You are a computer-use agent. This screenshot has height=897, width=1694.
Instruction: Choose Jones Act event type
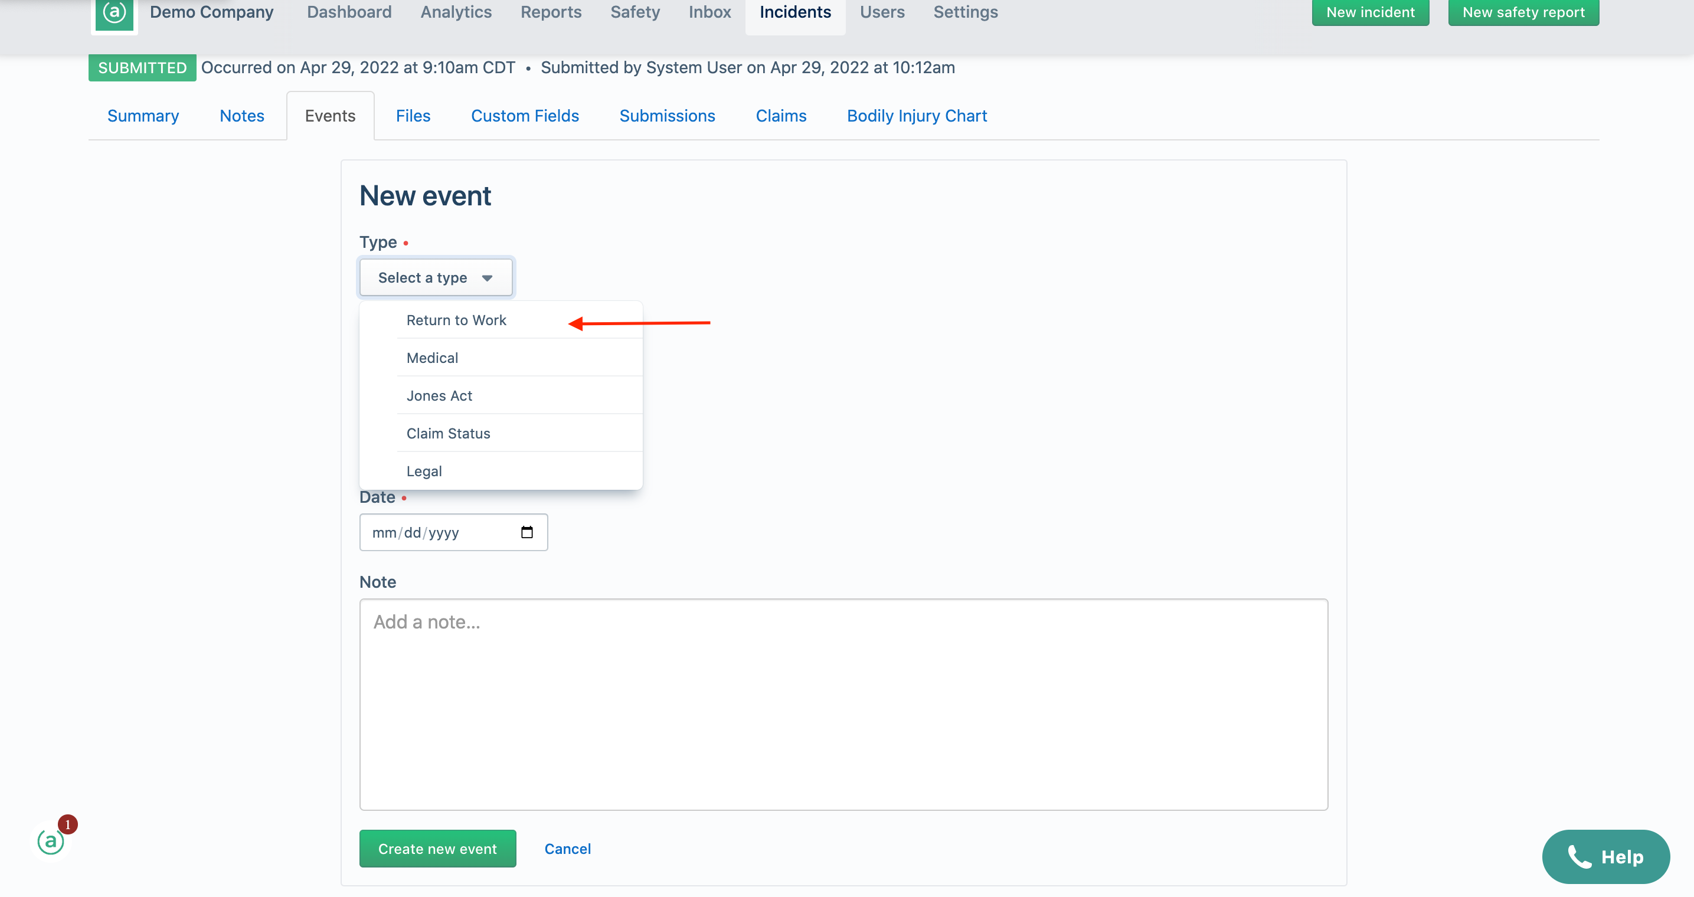(501, 395)
